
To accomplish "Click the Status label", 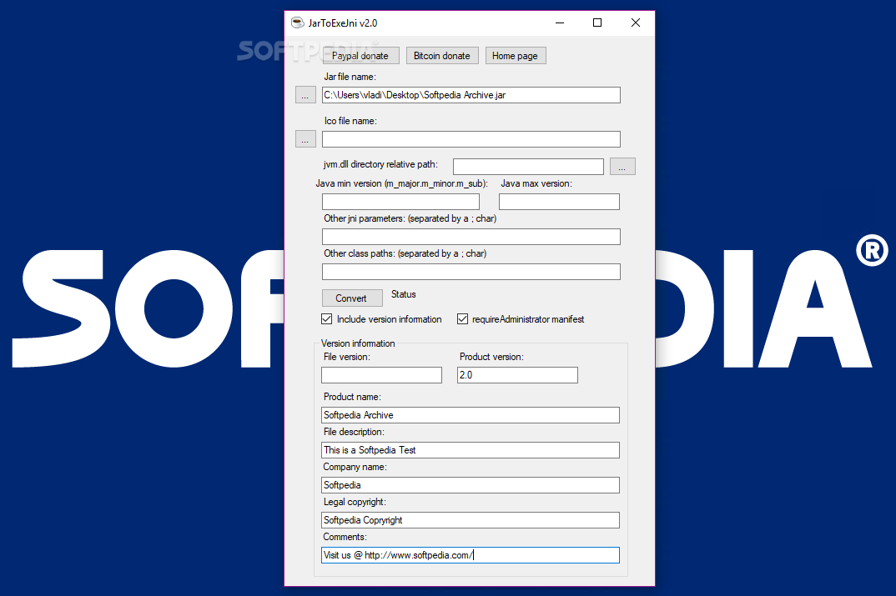I will coord(404,294).
